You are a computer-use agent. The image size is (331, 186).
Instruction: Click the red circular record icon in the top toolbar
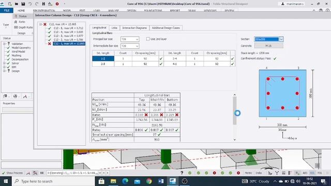point(57,4)
